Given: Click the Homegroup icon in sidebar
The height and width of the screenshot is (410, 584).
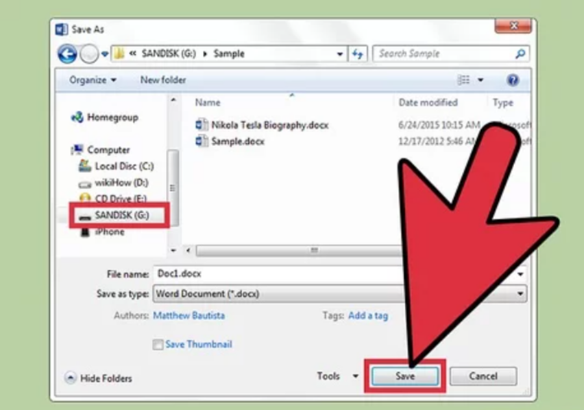Looking at the screenshot, I should (77, 118).
